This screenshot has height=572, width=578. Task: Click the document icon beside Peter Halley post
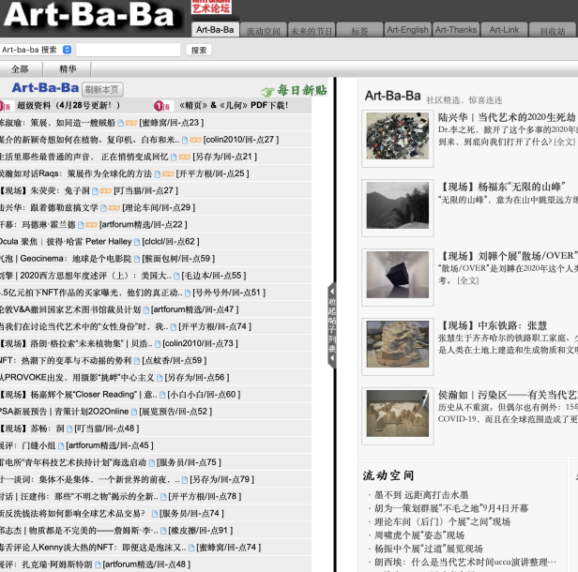(138, 241)
